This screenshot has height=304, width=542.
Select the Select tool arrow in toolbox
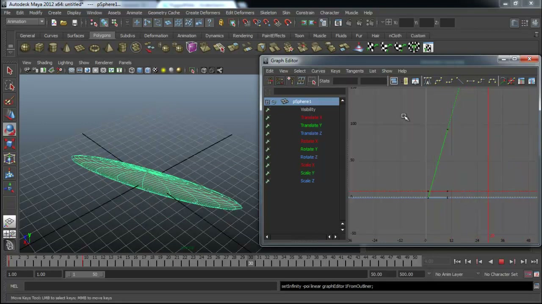coord(10,71)
